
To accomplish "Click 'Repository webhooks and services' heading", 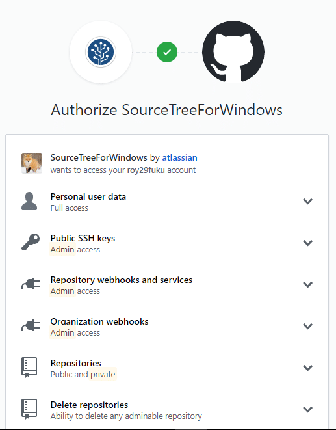I will (122, 280).
